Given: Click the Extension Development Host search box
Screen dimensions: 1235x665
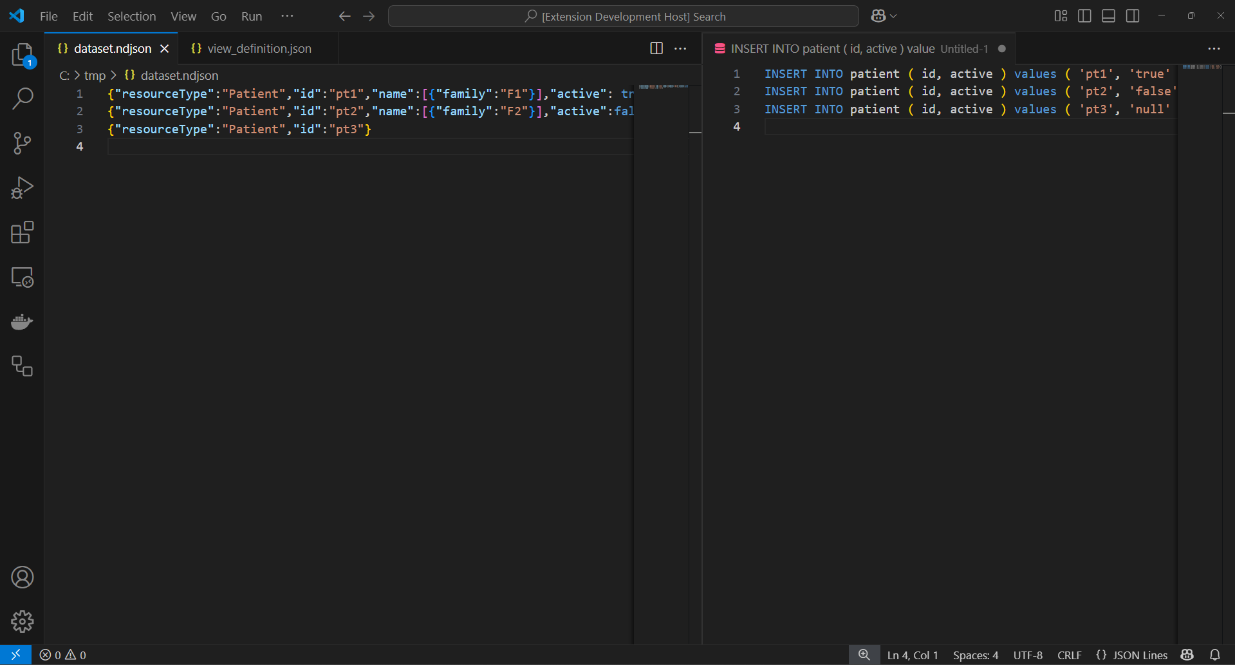Looking at the screenshot, I should (x=623, y=16).
